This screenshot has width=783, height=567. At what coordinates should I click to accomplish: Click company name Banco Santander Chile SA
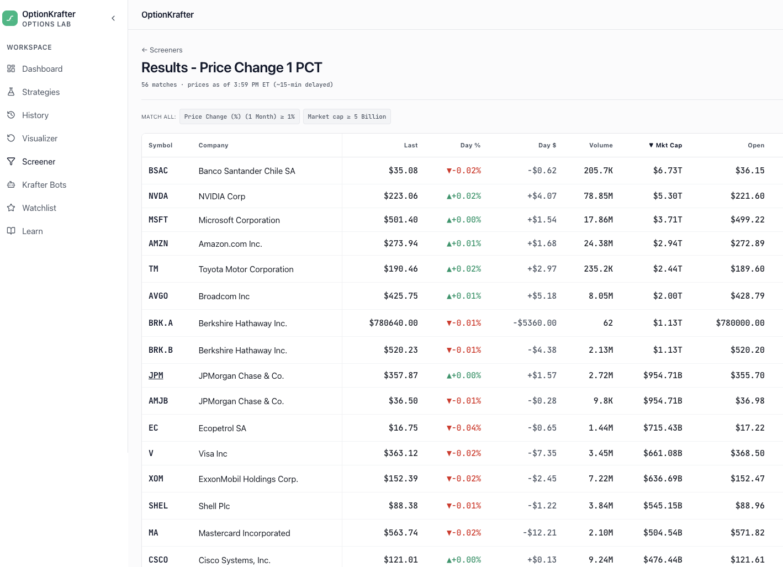tap(247, 171)
